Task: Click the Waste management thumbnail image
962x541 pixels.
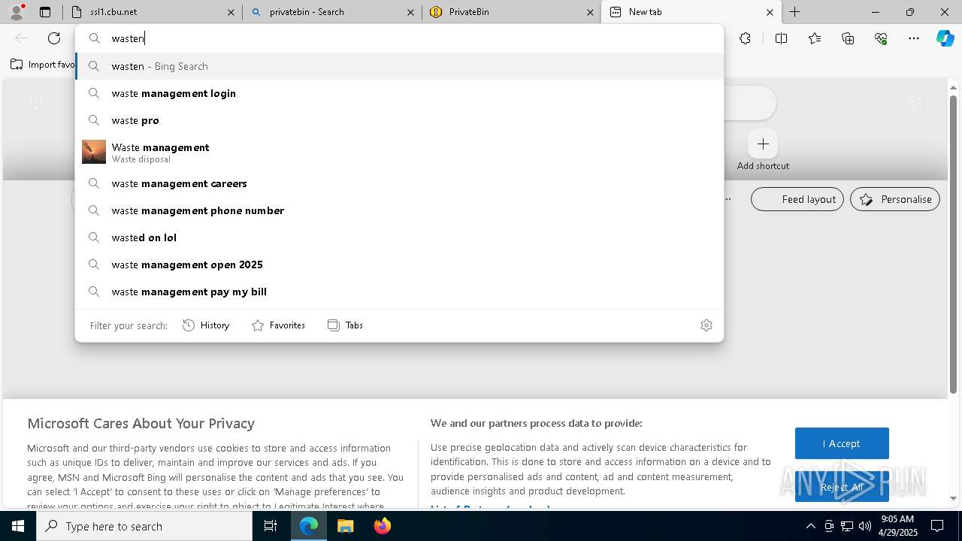Action: 94,152
